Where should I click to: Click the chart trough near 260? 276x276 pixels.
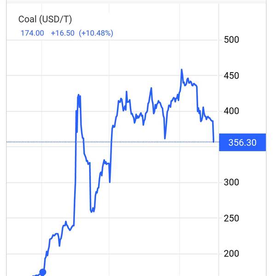pos(92,211)
